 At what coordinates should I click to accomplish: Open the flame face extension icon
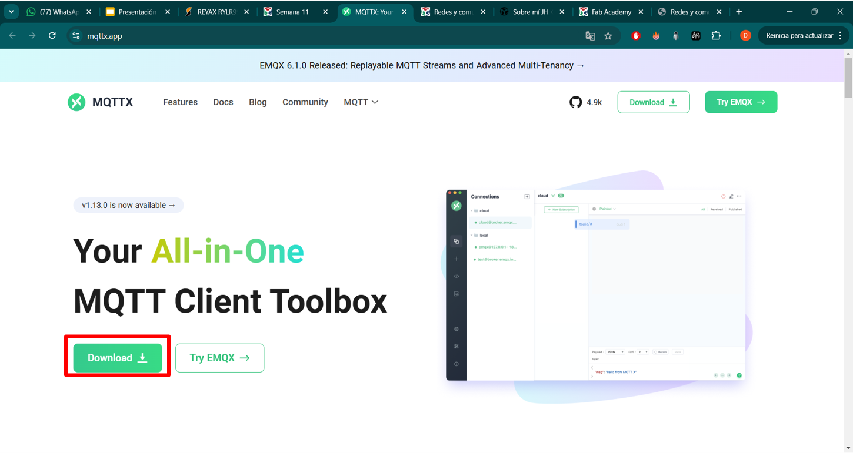656,36
